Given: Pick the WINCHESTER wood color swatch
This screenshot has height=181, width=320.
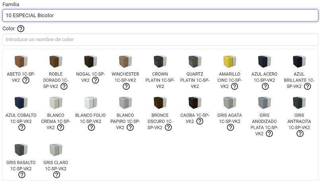Looking at the screenshot, I should (125, 62).
